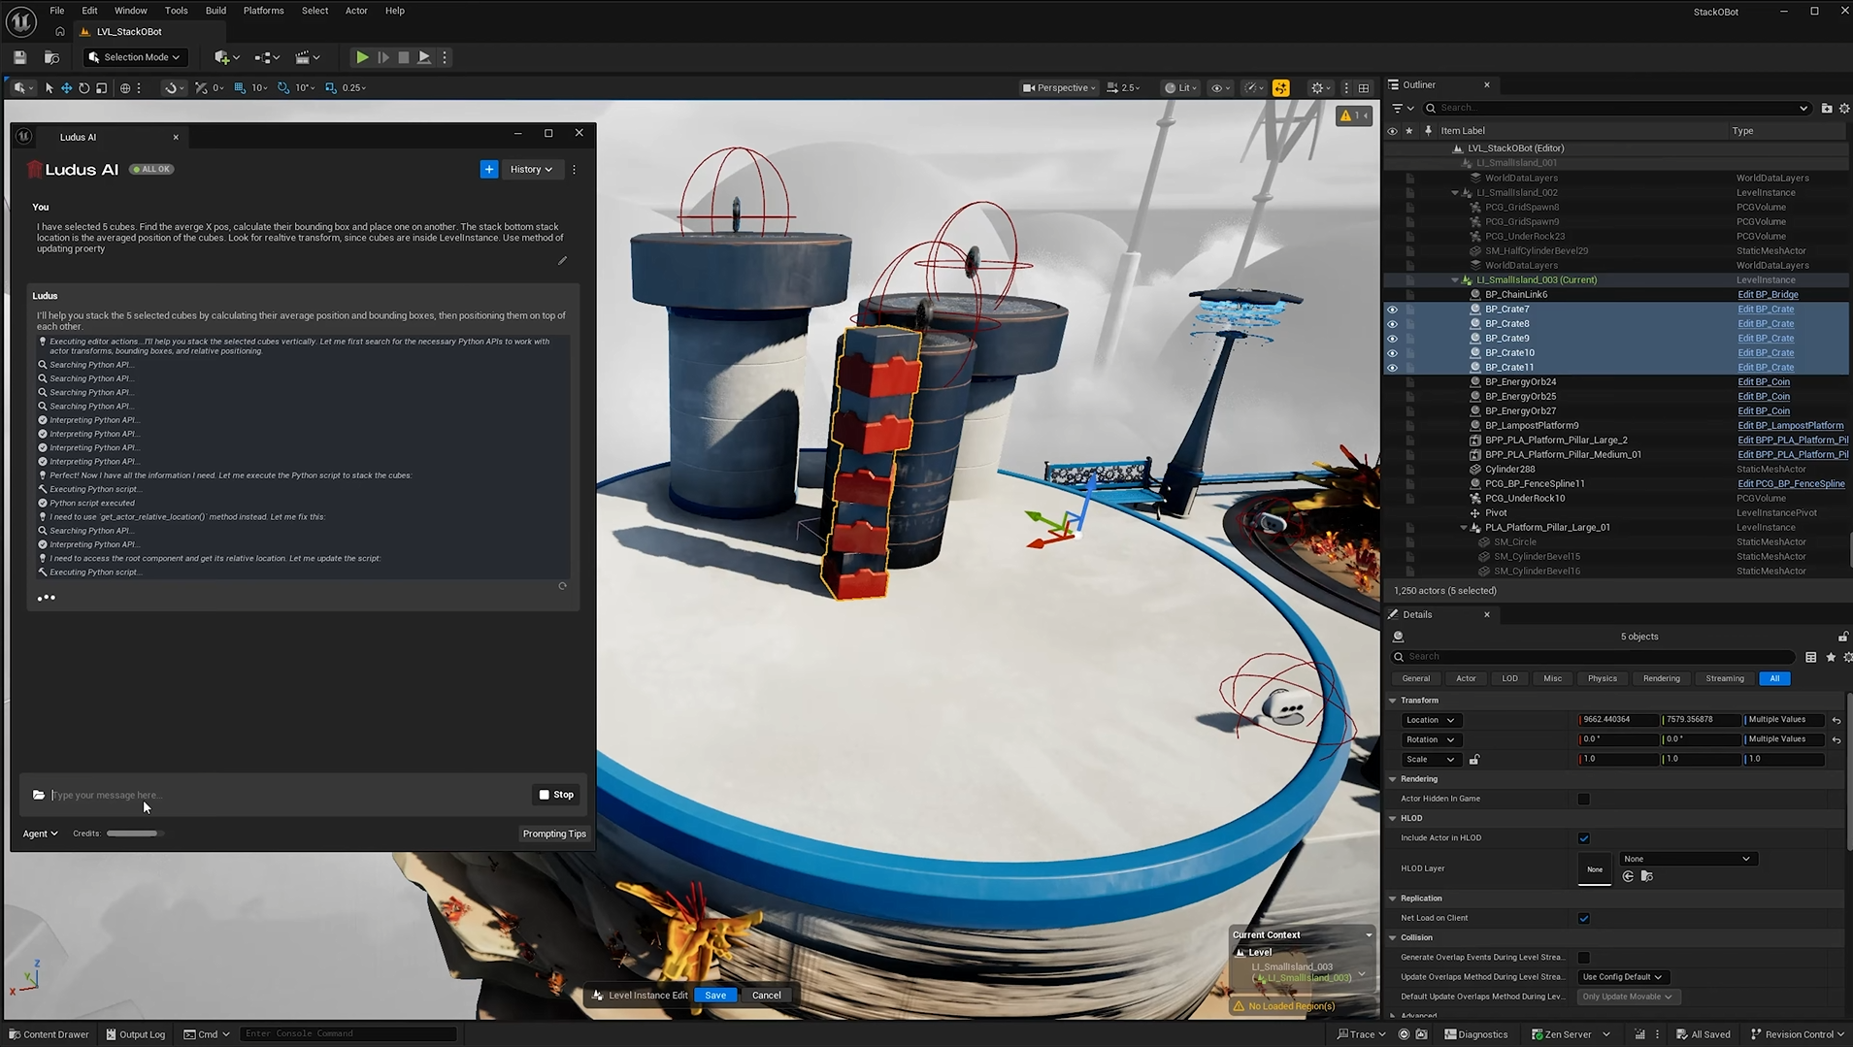Open the Content Browser toolbar icon
This screenshot has height=1047, width=1853.
click(x=51, y=57)
